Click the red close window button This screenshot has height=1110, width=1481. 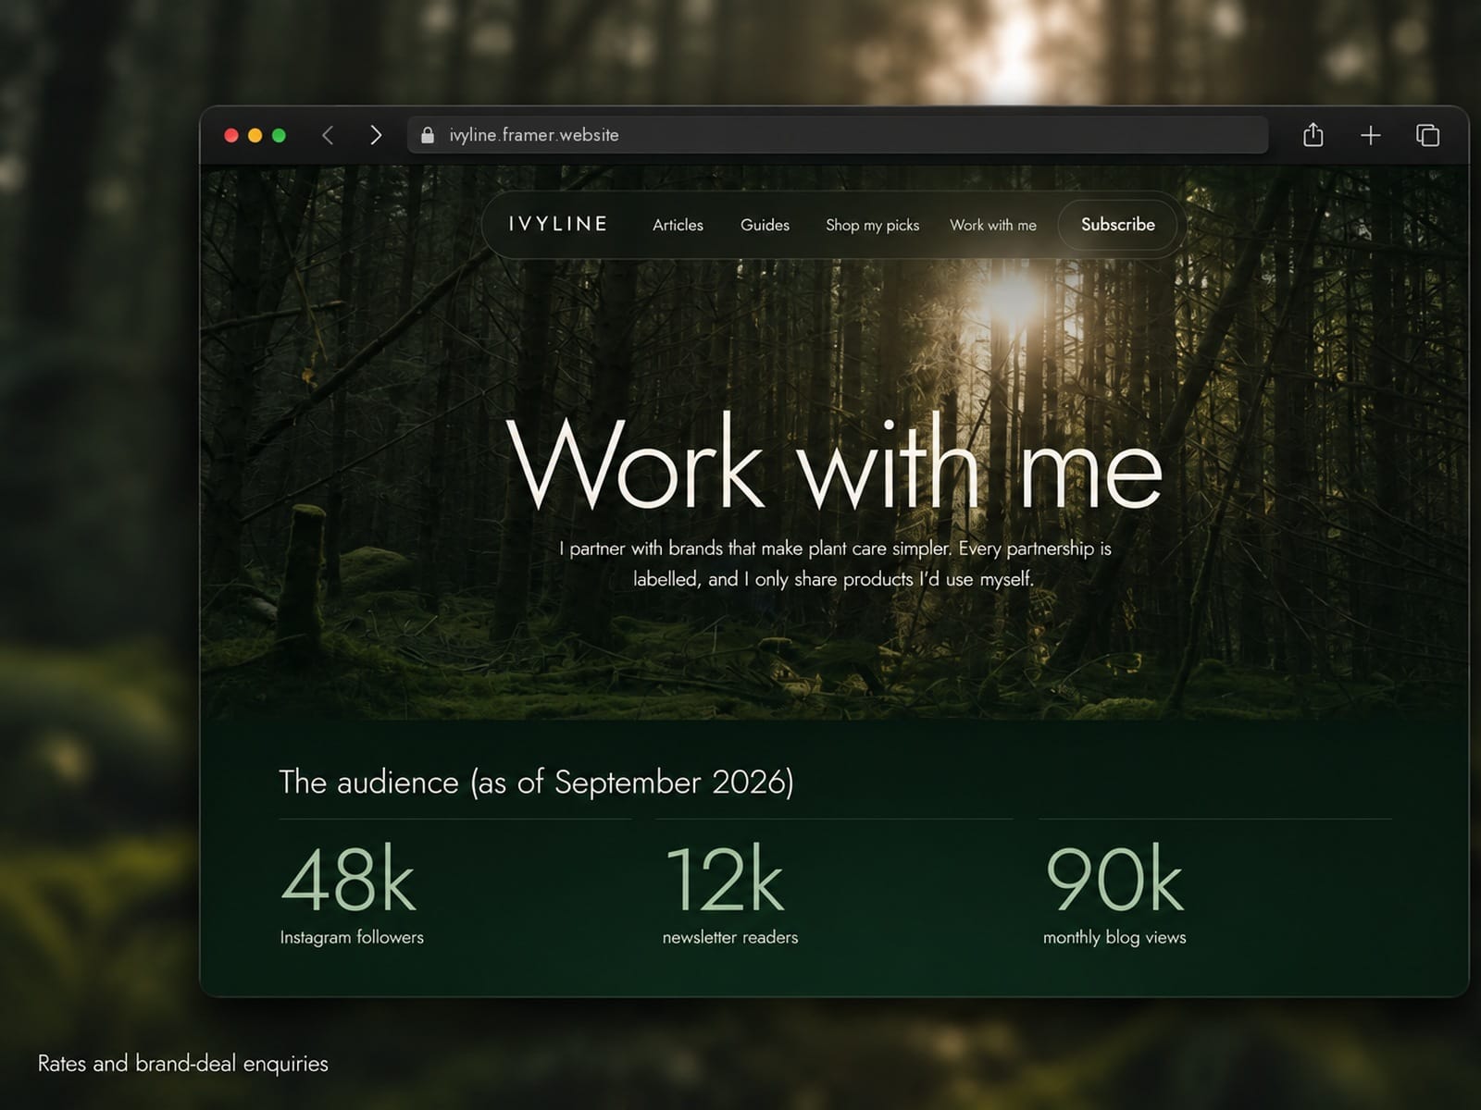[x=231, y=135]
